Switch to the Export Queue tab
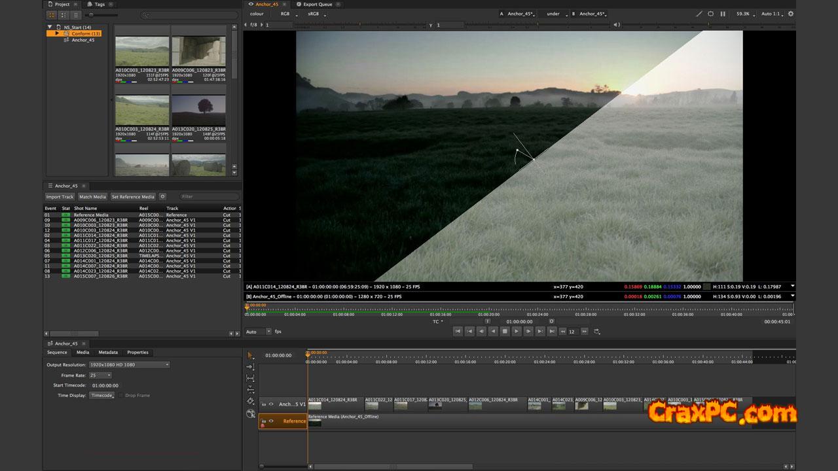 (317, 4)
